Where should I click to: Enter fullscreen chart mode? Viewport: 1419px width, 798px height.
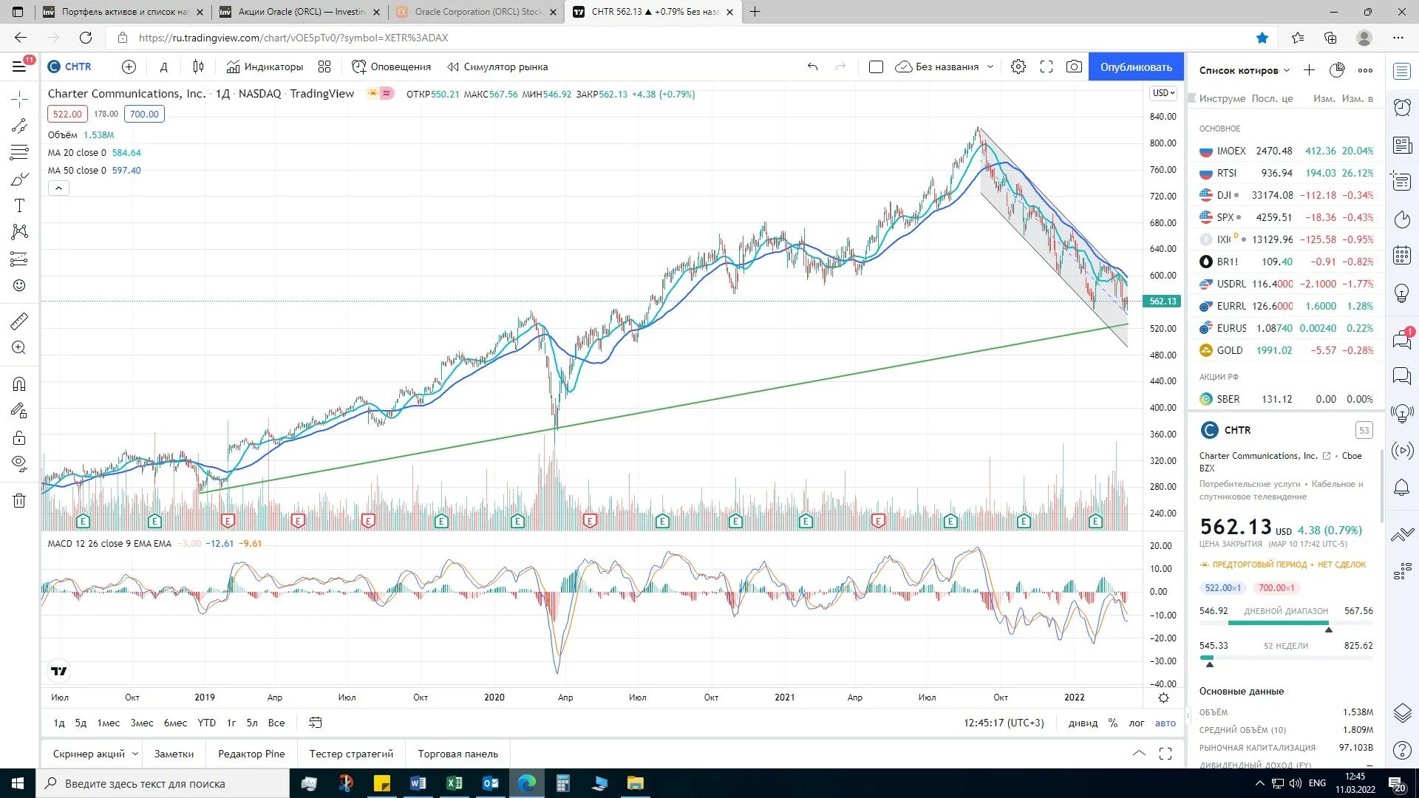[x=1047, y=66]
